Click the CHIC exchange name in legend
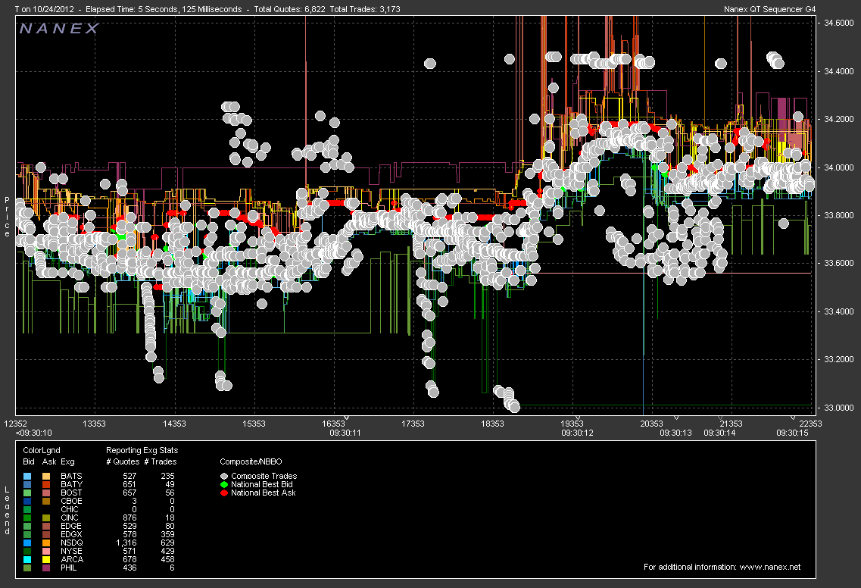 (70, 509)
